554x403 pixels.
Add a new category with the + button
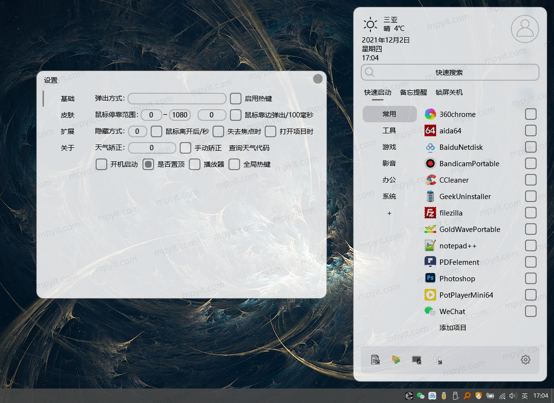(389, 213)
